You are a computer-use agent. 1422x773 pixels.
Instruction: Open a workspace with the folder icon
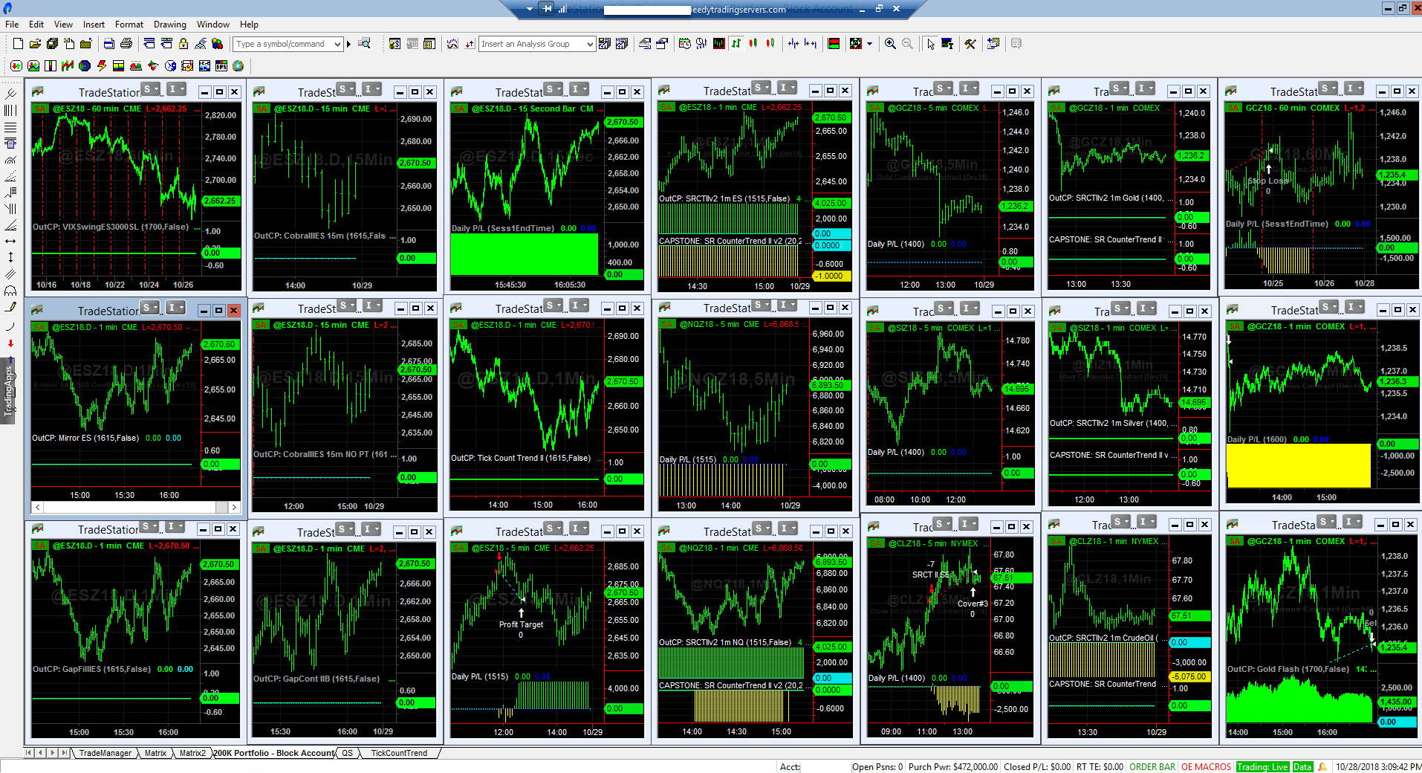pyautogui.click(x=35, y=44)
